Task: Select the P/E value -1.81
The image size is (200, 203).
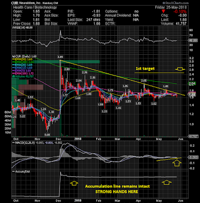Action: 96,12
